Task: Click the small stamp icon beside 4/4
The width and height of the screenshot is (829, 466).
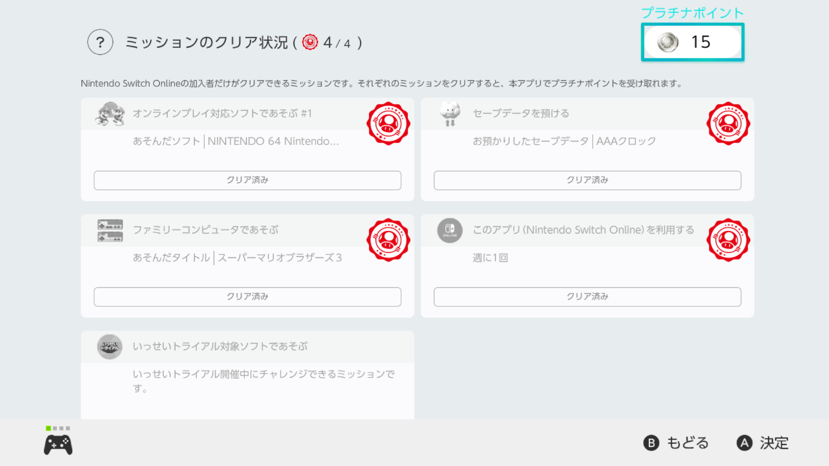Action: 310,42
